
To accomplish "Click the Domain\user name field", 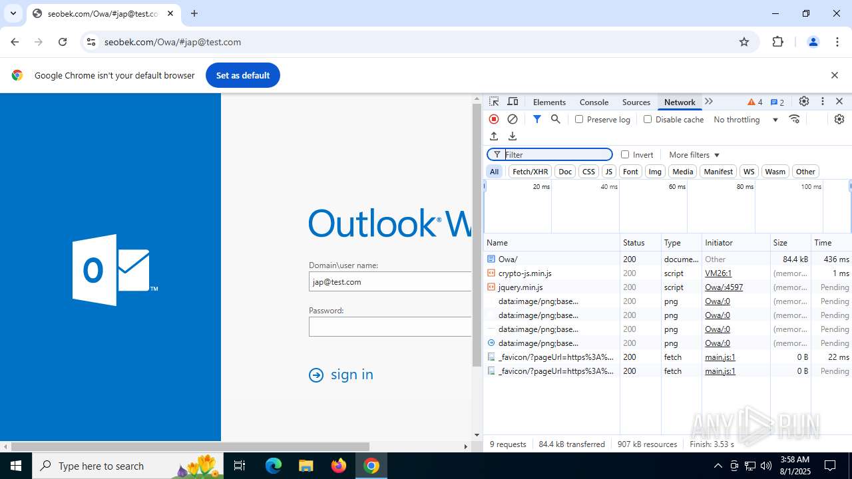I will [390, 281].
